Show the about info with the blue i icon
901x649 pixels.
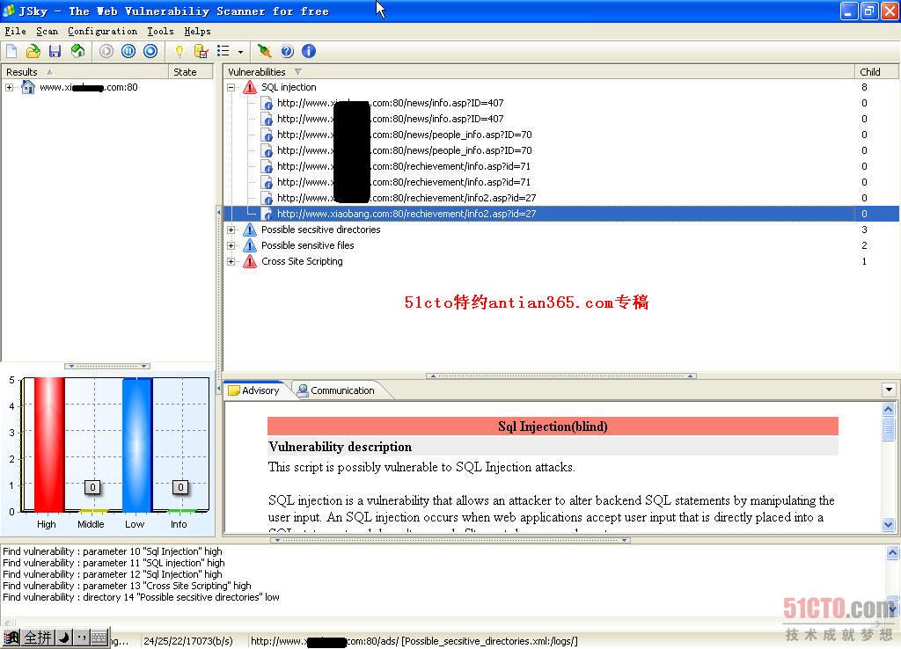click(x=309, y=52)
